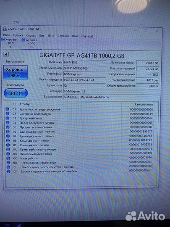
Task: Click the host reads value 29662 GB
Action: pyautogui.click(x=148, y=63)
